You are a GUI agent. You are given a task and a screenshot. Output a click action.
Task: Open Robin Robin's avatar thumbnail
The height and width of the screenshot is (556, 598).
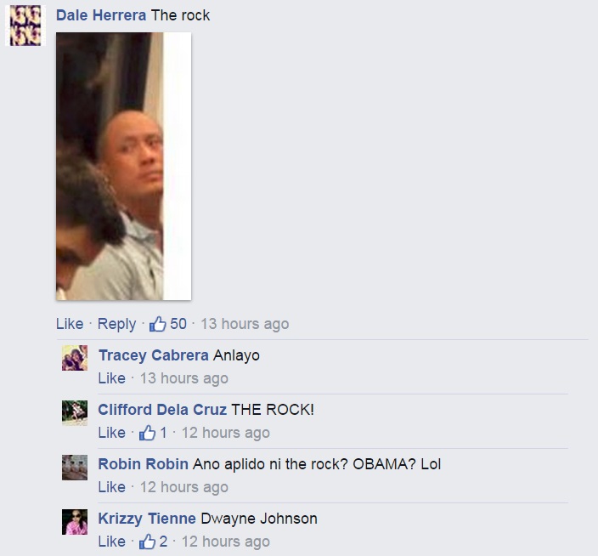click(75, 467)
